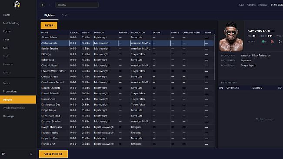Select the Damell Adewale row
Screen dimensions: 283x159
(127, 93)
